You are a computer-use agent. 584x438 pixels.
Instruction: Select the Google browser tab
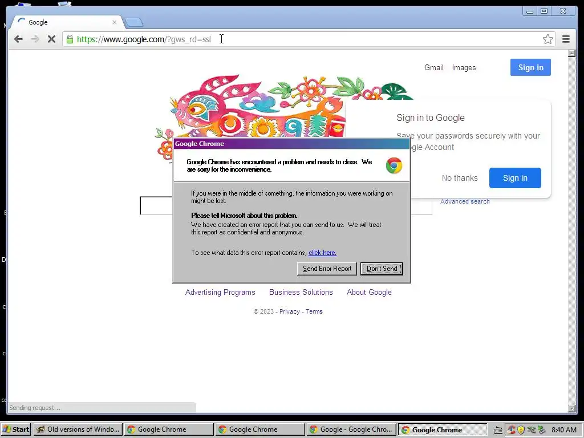[67, 22]
